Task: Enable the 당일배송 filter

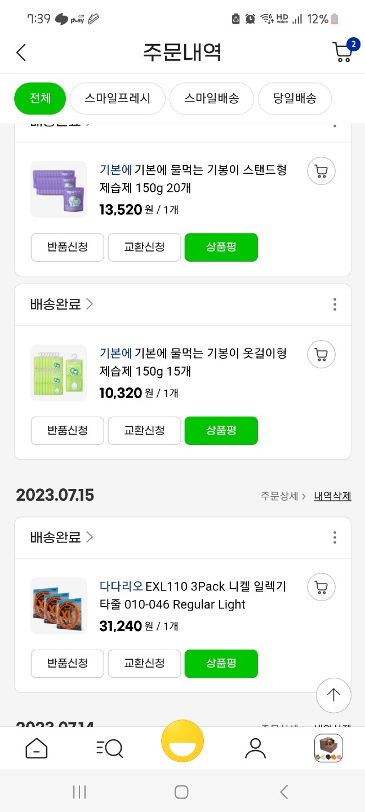Action: tap(295, 98)
